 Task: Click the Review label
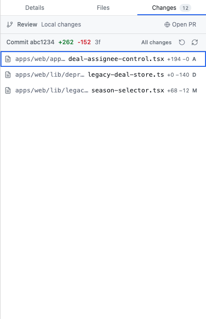tap(27, 25)
